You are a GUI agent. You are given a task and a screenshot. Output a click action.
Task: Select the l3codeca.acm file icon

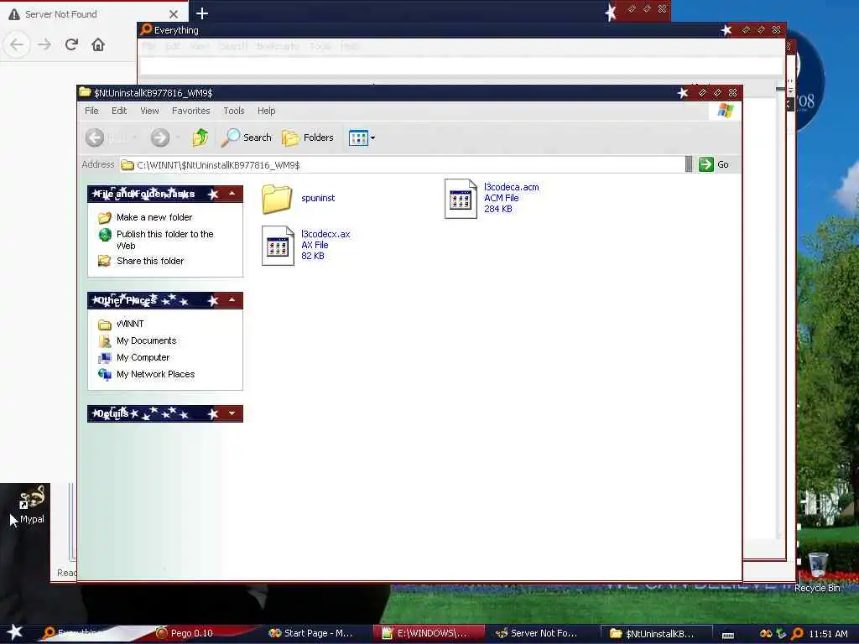tap(461, 198)
